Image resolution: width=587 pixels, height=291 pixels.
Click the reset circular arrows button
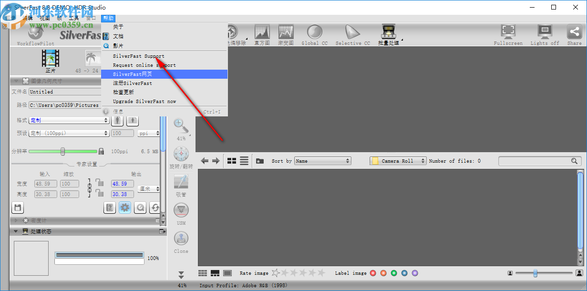(x=155, y=208)
